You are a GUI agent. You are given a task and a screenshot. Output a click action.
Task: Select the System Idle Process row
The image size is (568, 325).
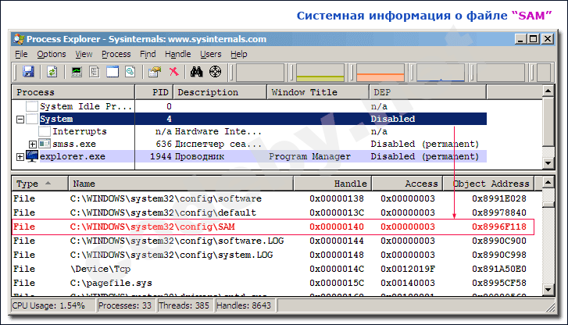[x=249, y=106]
